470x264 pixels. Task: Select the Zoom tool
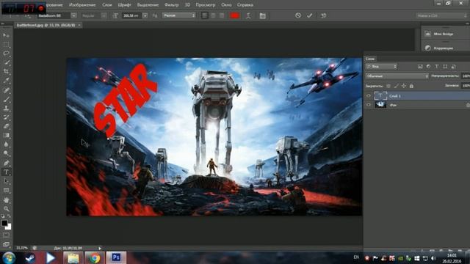[6, 208]
